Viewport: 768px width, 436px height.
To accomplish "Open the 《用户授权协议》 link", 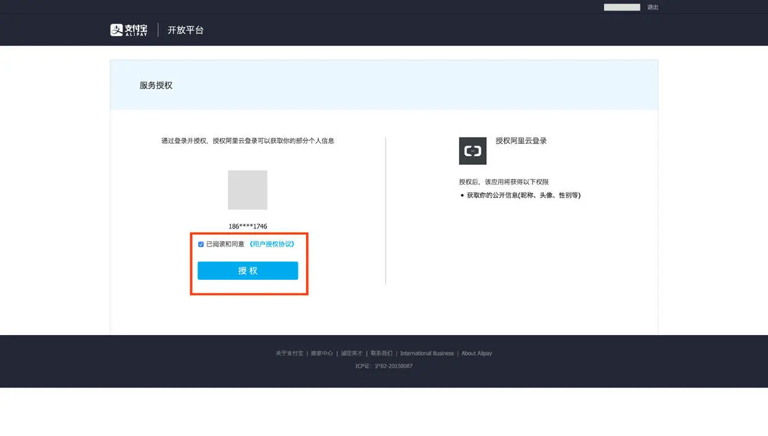I will [271, 244].
